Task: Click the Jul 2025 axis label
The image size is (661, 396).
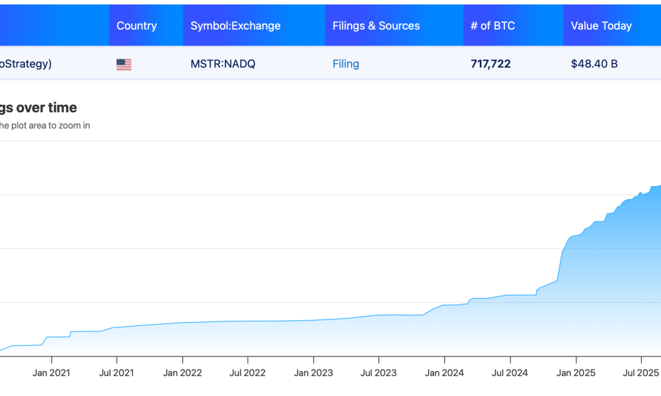Action: (x=640, y=373)
